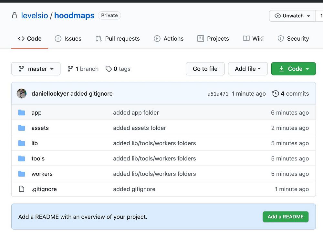The height and width of the screenshot is (240, 323).
Task: Open the green Code clone dropdown
Action: [293, 69]
